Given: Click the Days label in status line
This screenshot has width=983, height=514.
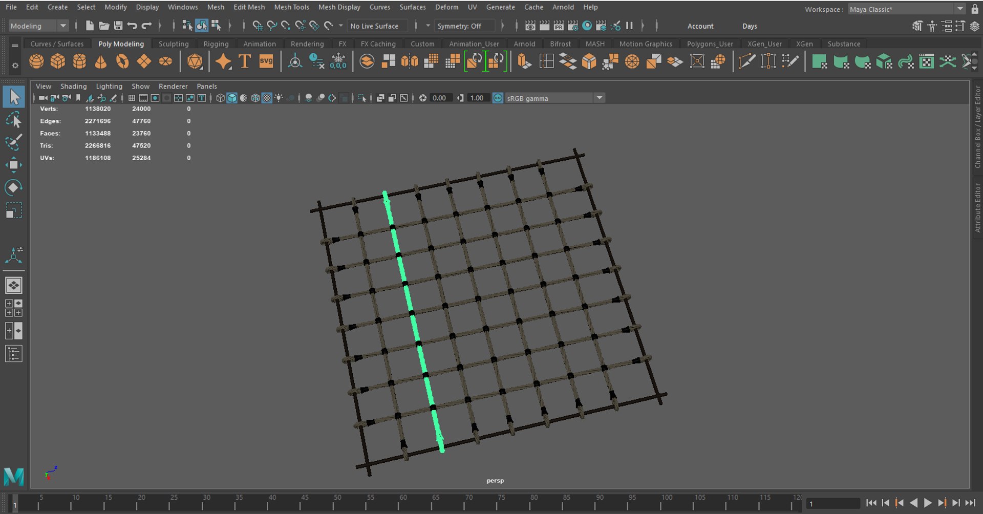Looking at the screenshot, I should click(x=750, y=26).
